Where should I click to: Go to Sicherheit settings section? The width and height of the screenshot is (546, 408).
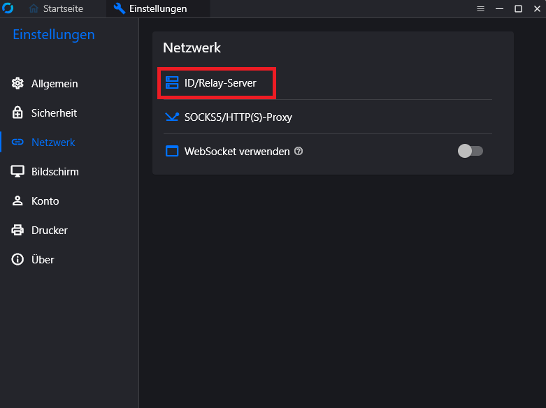coord(54,112)
